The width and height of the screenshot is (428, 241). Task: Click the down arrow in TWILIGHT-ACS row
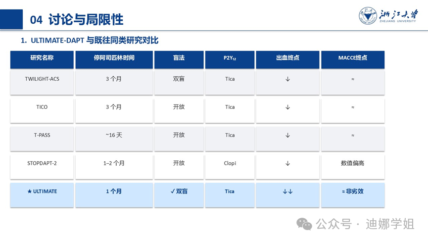pyautogui.click(x=287, y=79)
